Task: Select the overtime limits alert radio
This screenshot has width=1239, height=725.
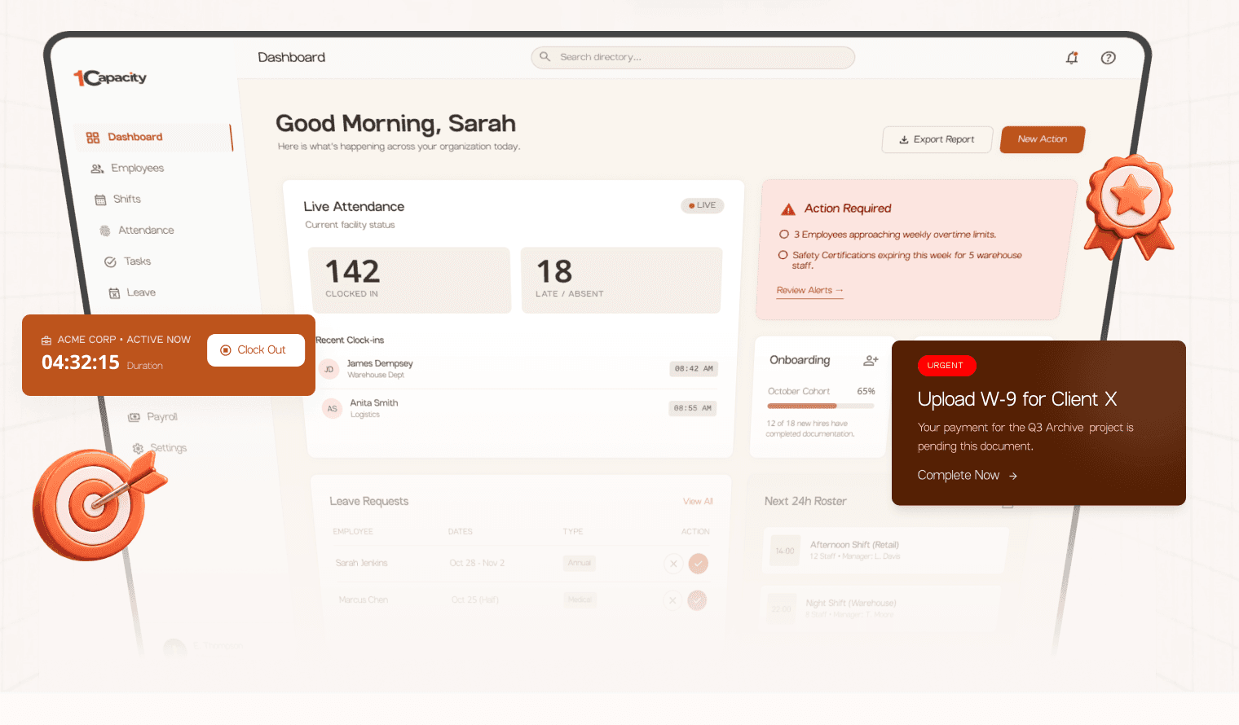Action: (784, 235)
